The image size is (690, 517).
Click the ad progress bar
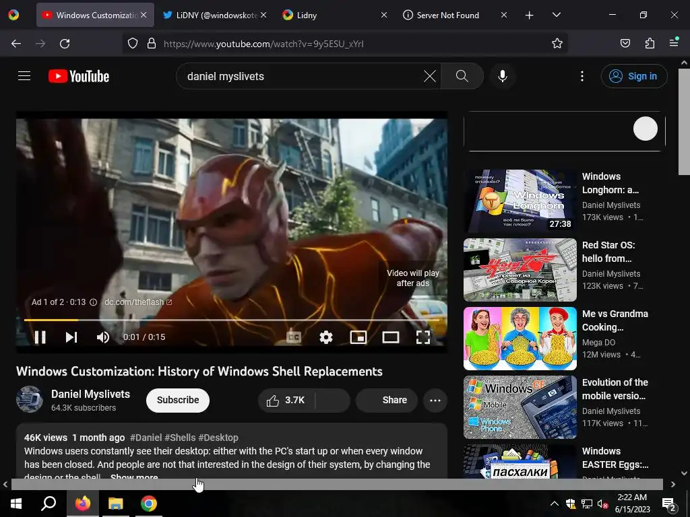click(x=232, y=320)
